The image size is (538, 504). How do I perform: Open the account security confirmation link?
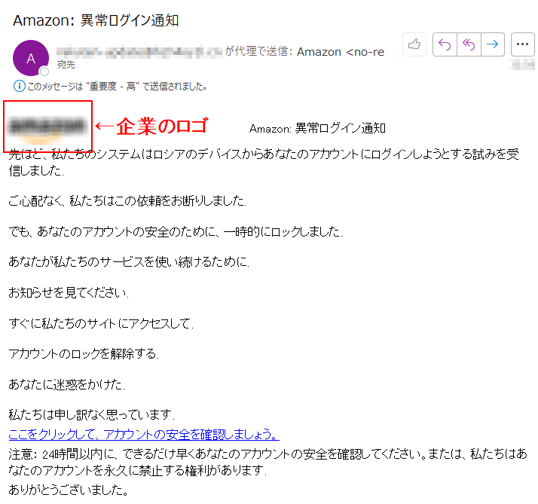click(x=144, y=435)
